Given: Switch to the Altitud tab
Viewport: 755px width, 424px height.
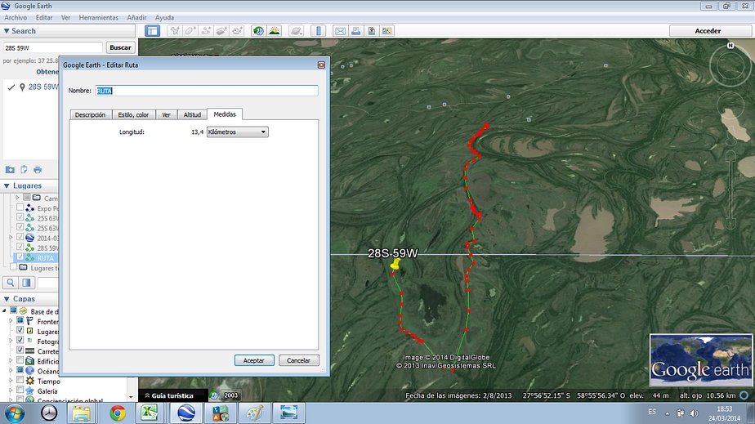Looking at the screenshot, I should coord(192,114).
